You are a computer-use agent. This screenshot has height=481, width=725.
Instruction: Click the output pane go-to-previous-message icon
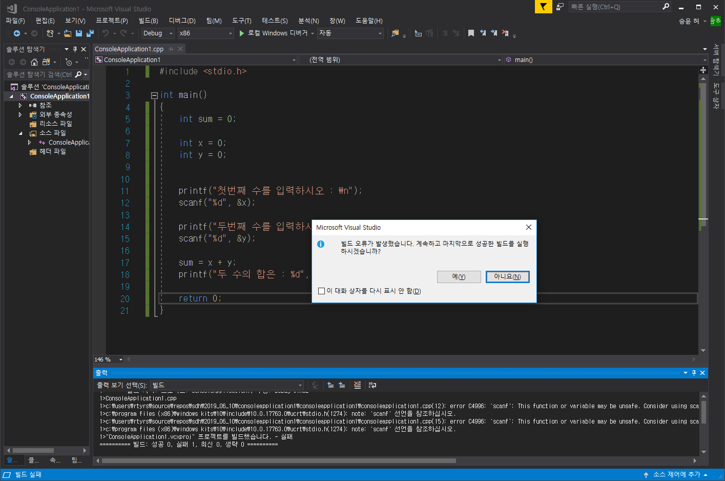pyautogui.click(x=330, y=385)
